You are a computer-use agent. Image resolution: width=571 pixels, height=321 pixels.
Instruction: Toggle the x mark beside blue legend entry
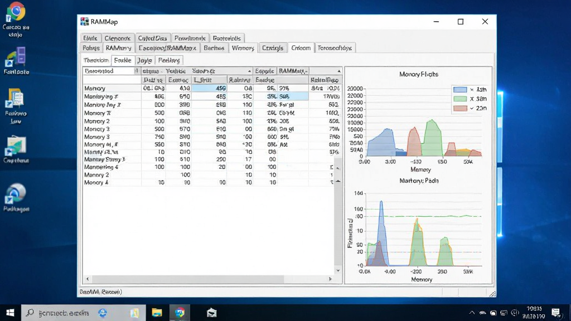472,90
